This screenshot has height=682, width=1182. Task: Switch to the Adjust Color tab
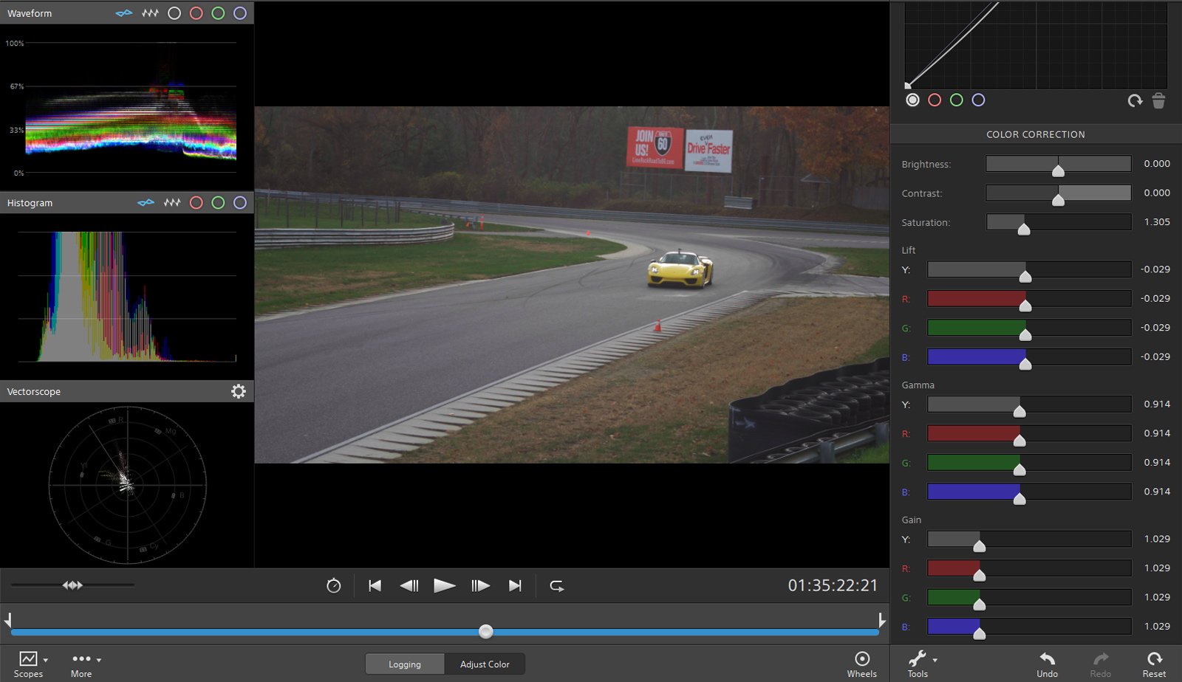[485, 664]
